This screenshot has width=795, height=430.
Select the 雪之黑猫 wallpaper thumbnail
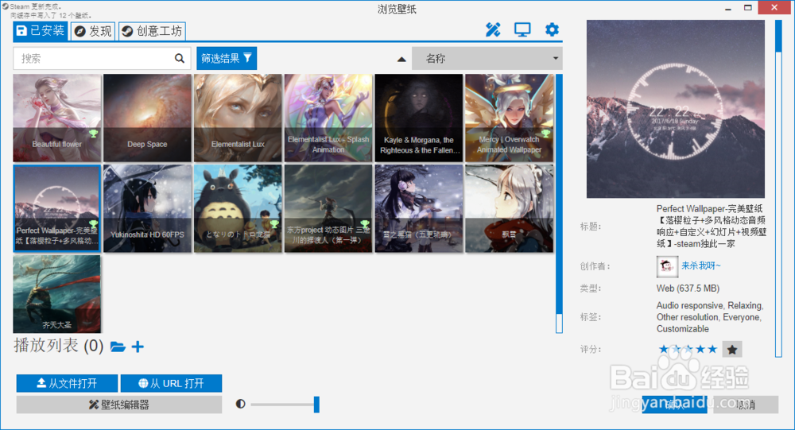pos(419,208)
